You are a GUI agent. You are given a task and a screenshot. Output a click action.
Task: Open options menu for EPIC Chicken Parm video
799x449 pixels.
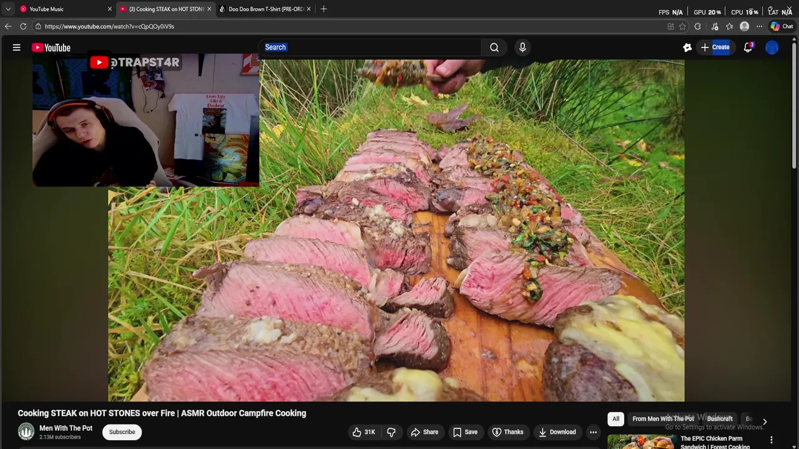[772, 440]
